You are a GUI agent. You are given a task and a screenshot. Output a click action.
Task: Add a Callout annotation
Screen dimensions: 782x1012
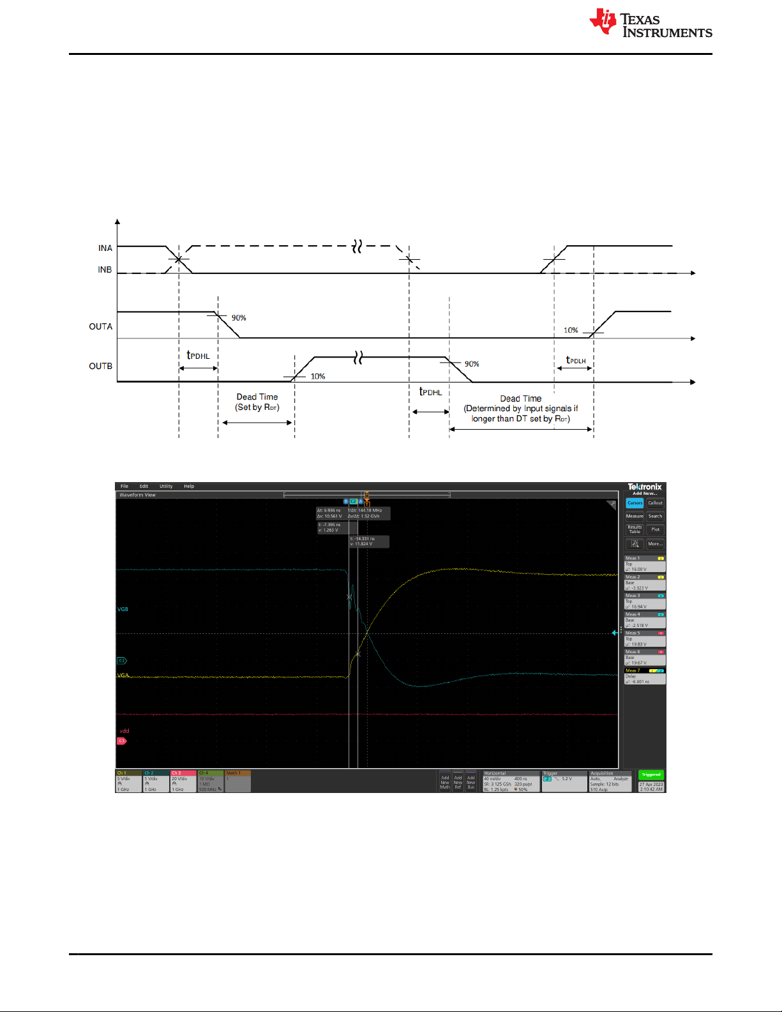[x=656, y=503]
